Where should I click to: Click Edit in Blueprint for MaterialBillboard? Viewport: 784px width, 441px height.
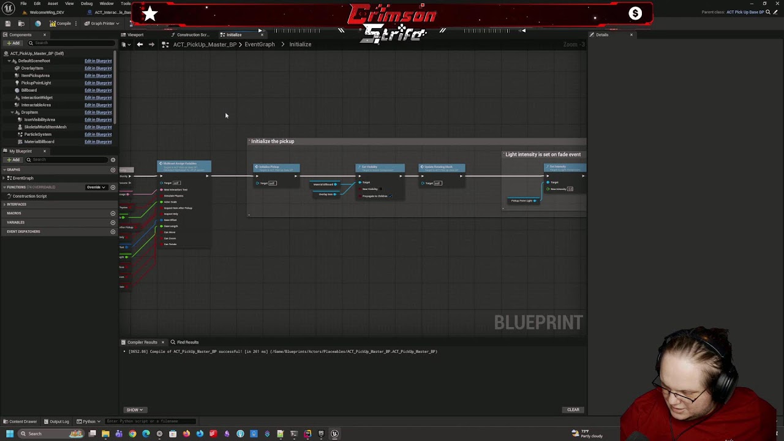[98, 141]
